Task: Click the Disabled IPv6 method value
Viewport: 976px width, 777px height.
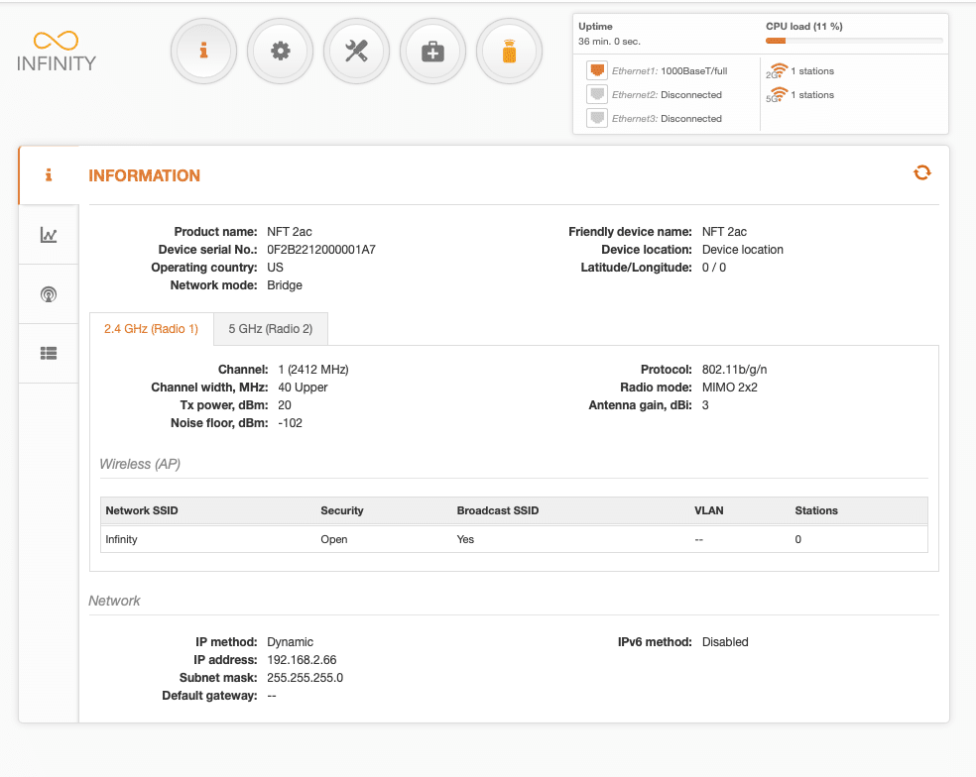Action: pos(725,642)
